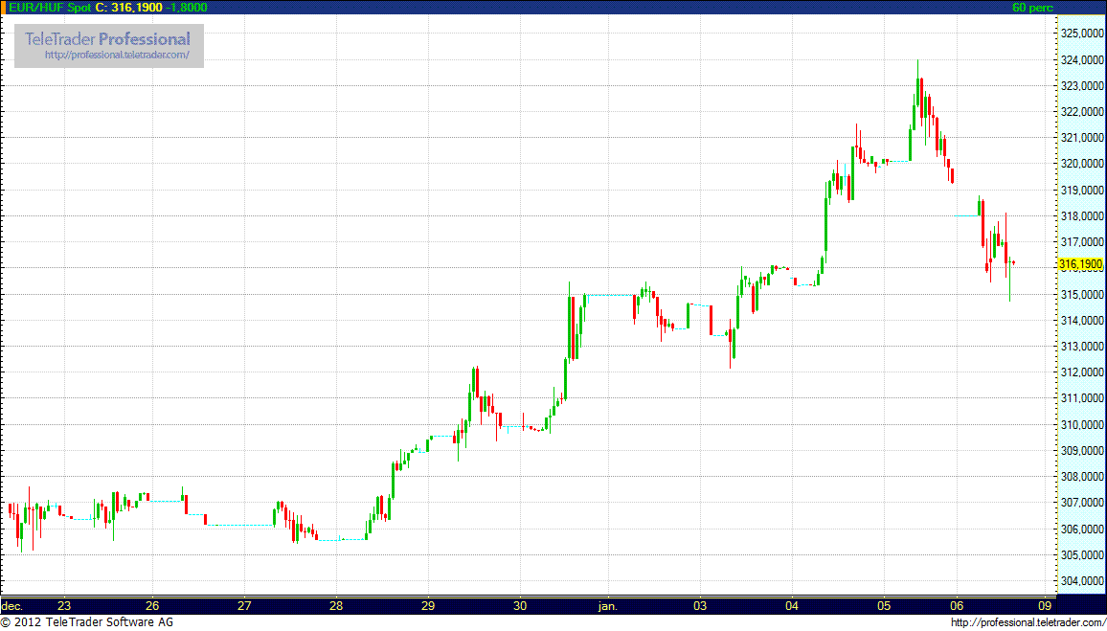Viewport: 1107px width, 631px height.
Task: Click date 30 on the time axis
Action: point(520,605)
